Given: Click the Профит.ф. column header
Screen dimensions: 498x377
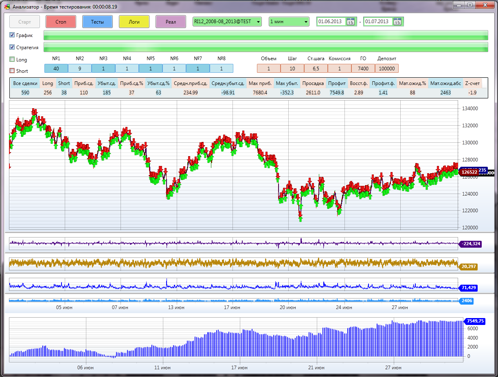Looking at the screenshot, I should tap(384, 83).
